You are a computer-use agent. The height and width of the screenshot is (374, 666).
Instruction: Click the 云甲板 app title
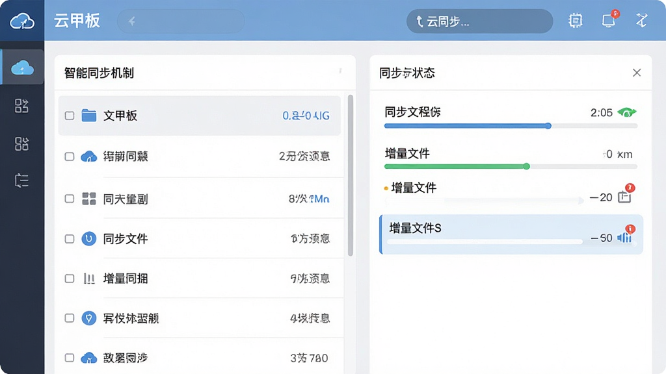coord(77,21)
